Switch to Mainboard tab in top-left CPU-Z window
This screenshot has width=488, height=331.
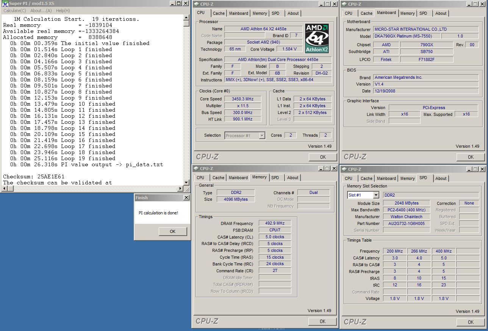(239, 13)
